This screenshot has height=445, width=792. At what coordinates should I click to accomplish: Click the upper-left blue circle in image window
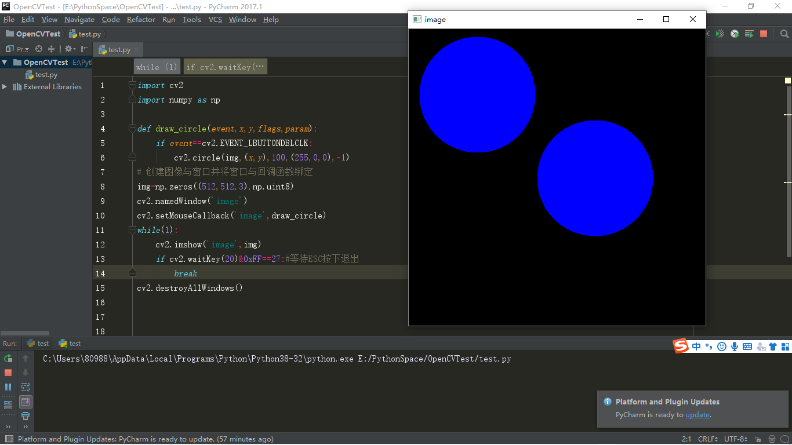(477, 95)
